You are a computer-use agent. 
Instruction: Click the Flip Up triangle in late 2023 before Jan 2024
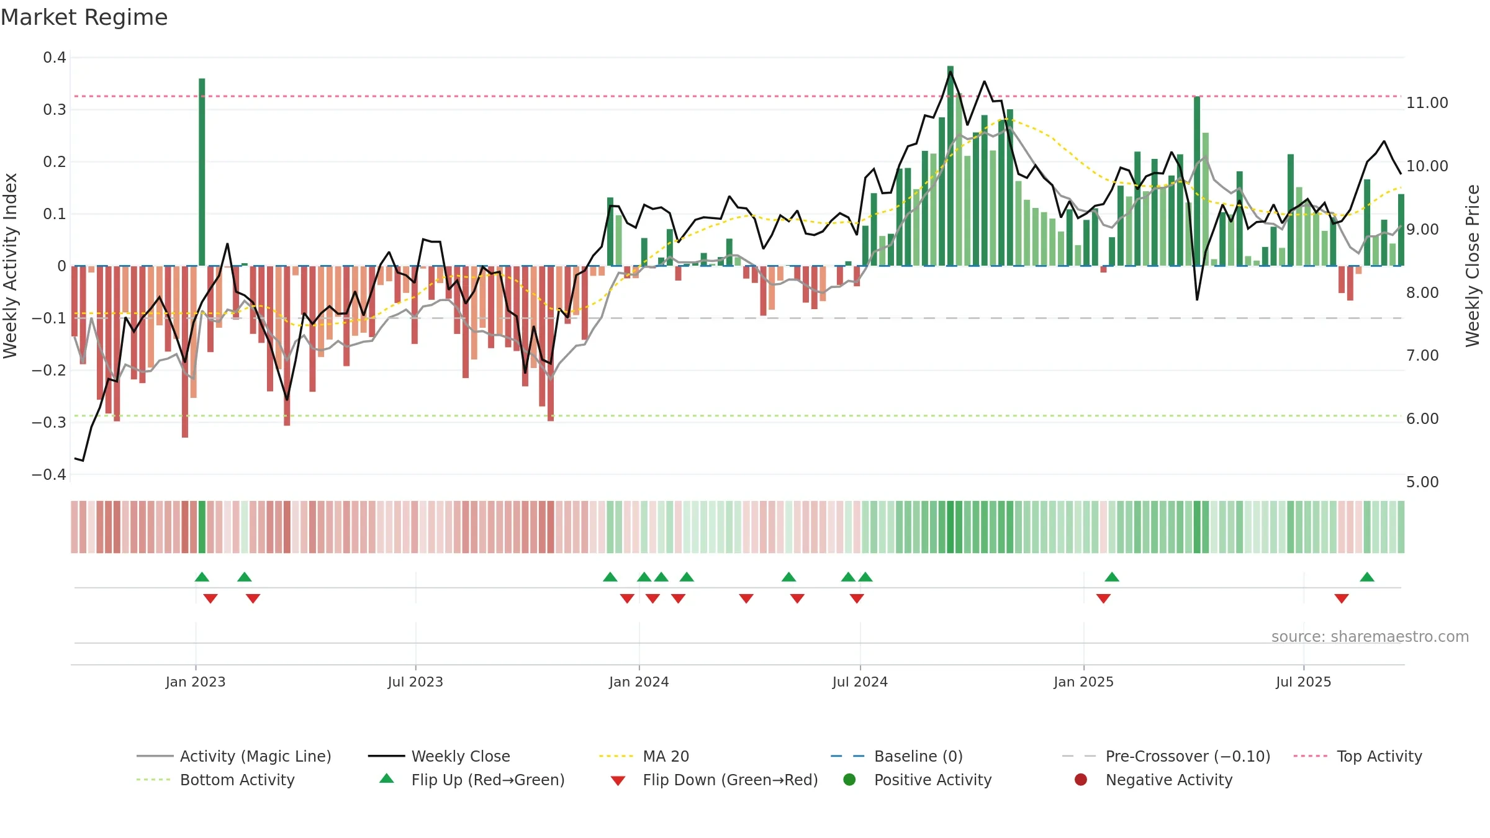[x=610, y=577]
